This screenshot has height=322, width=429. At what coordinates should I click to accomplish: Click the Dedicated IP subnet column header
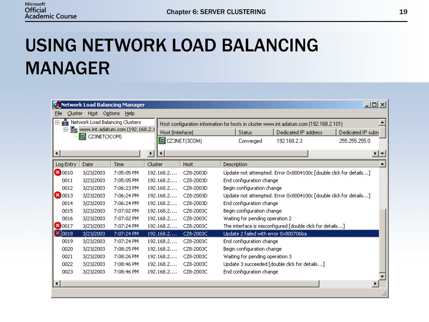pyautogui.click(x=358, y=132)
